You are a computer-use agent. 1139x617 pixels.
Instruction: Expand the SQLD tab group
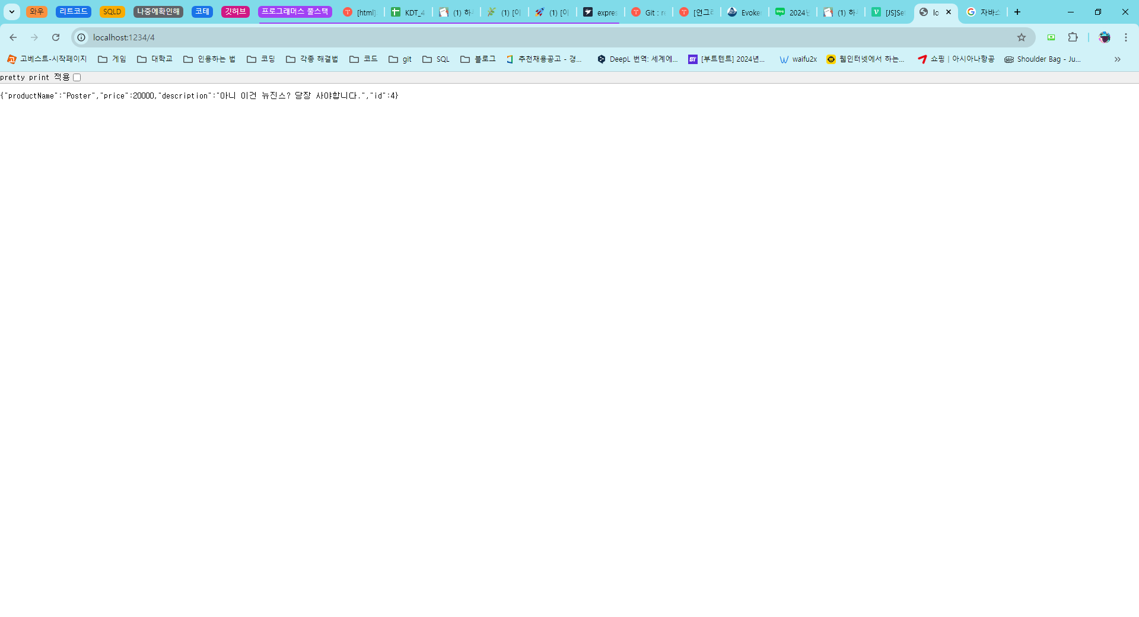(x=112, y=12)
